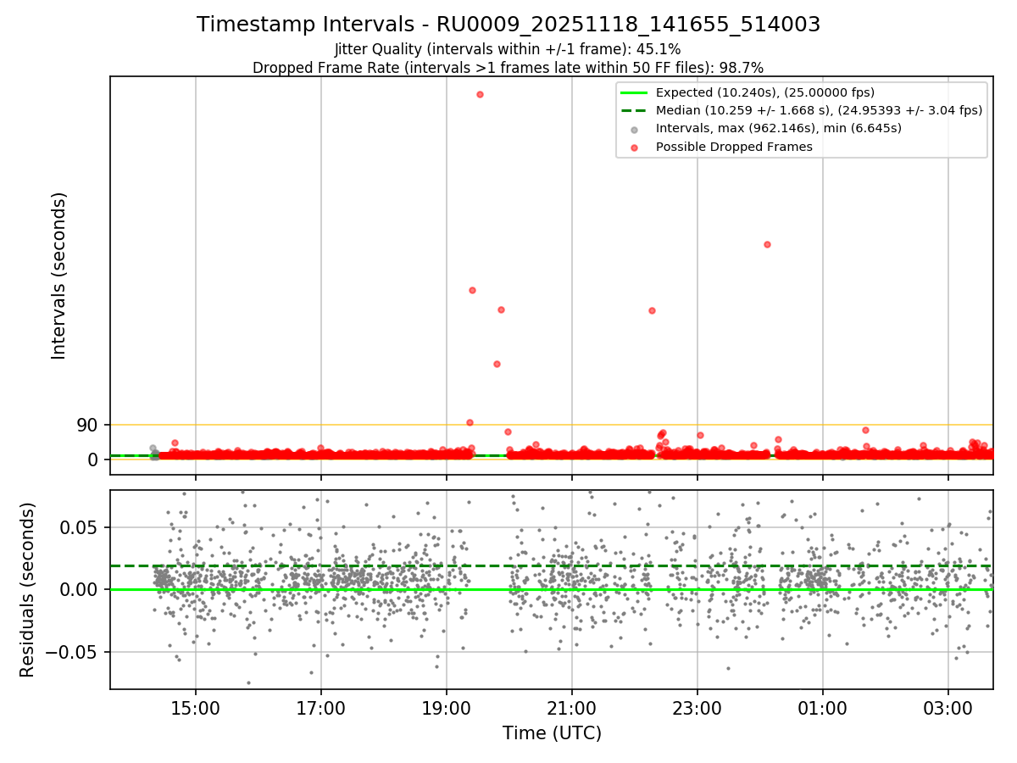The width and height of the screenshot is (1017, 763).
Task: Select the highest red outlier point after 19:00
Action: coord(480,94)
